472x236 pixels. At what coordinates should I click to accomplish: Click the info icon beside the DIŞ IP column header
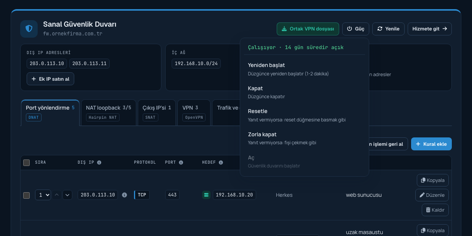99,163
